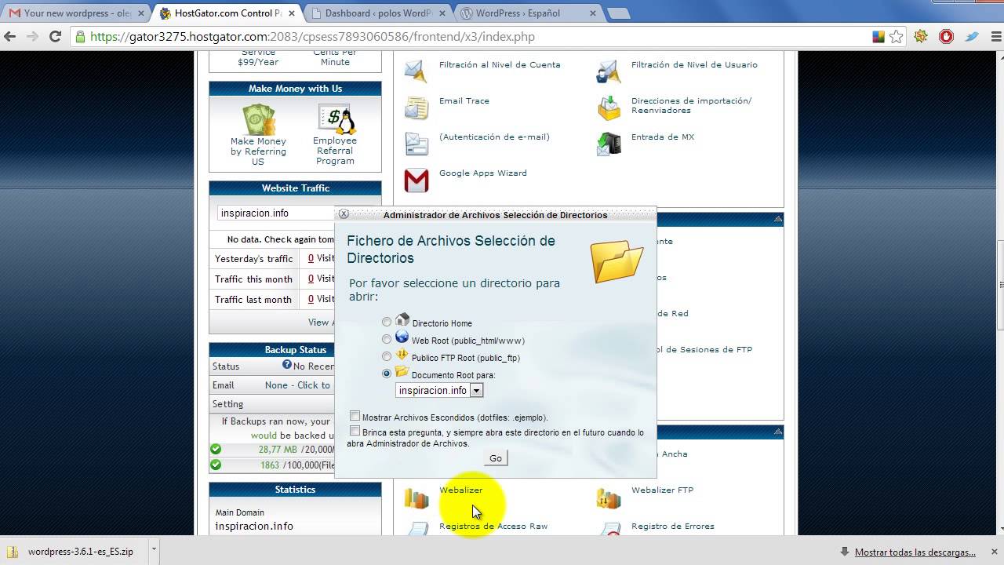The height and width of the screenshot is (565, 1004).
Task: Enable Mostrar Archivos Escondidos checkbox
Action: [x=355, y=416]
